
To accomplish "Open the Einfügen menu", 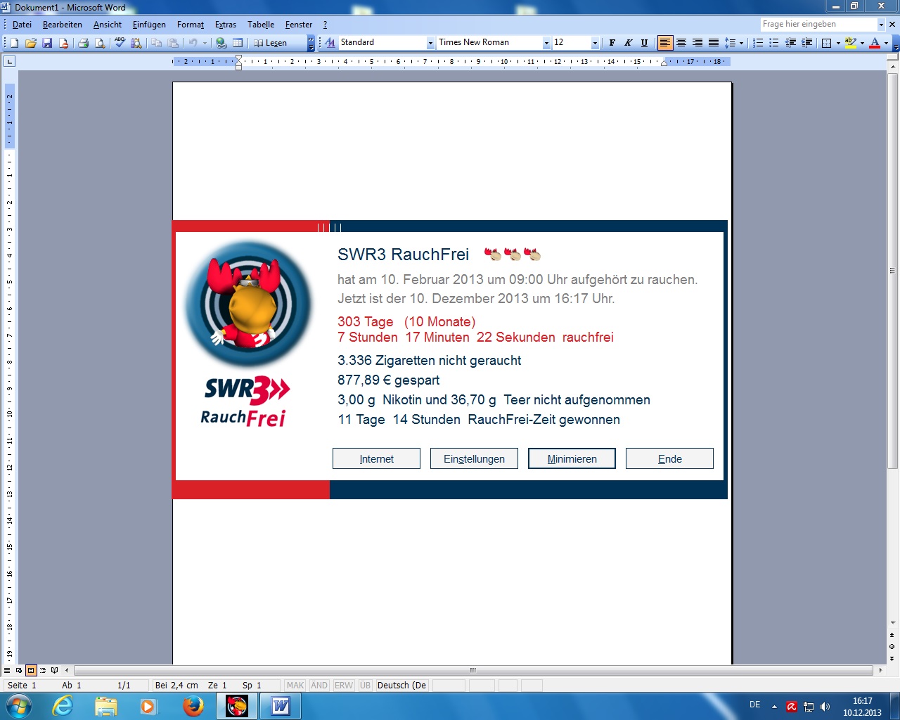I will point(149,25).
